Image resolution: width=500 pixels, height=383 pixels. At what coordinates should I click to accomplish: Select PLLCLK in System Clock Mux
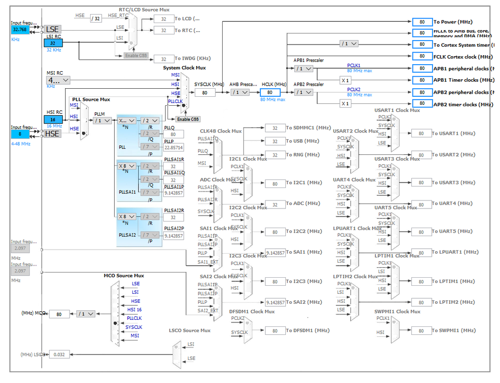click(x=175, y=101)
